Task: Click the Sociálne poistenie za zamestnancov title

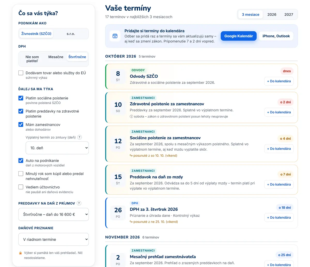Action: pyautogui.click(x=165, y=138)
